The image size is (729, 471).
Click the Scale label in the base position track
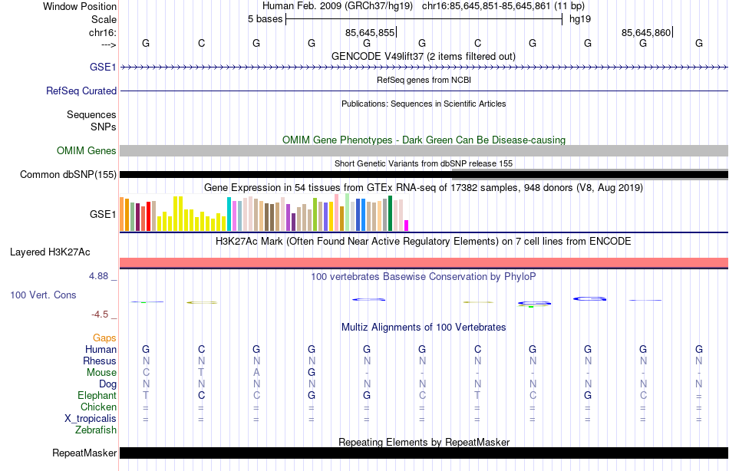point(104,19)
